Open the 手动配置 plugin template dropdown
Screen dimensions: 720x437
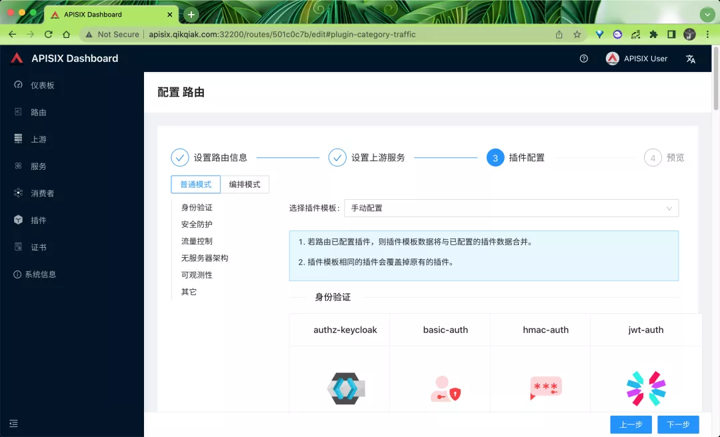(511, 208)
